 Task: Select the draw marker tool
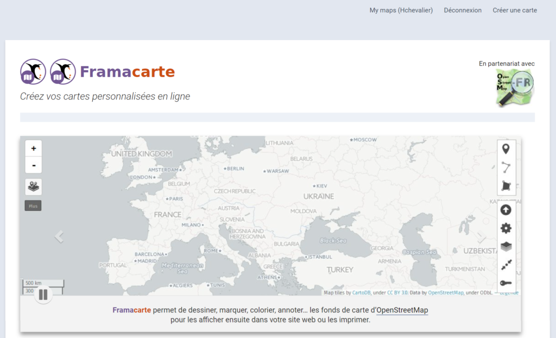pyautogui.click(x=506, y=149)
